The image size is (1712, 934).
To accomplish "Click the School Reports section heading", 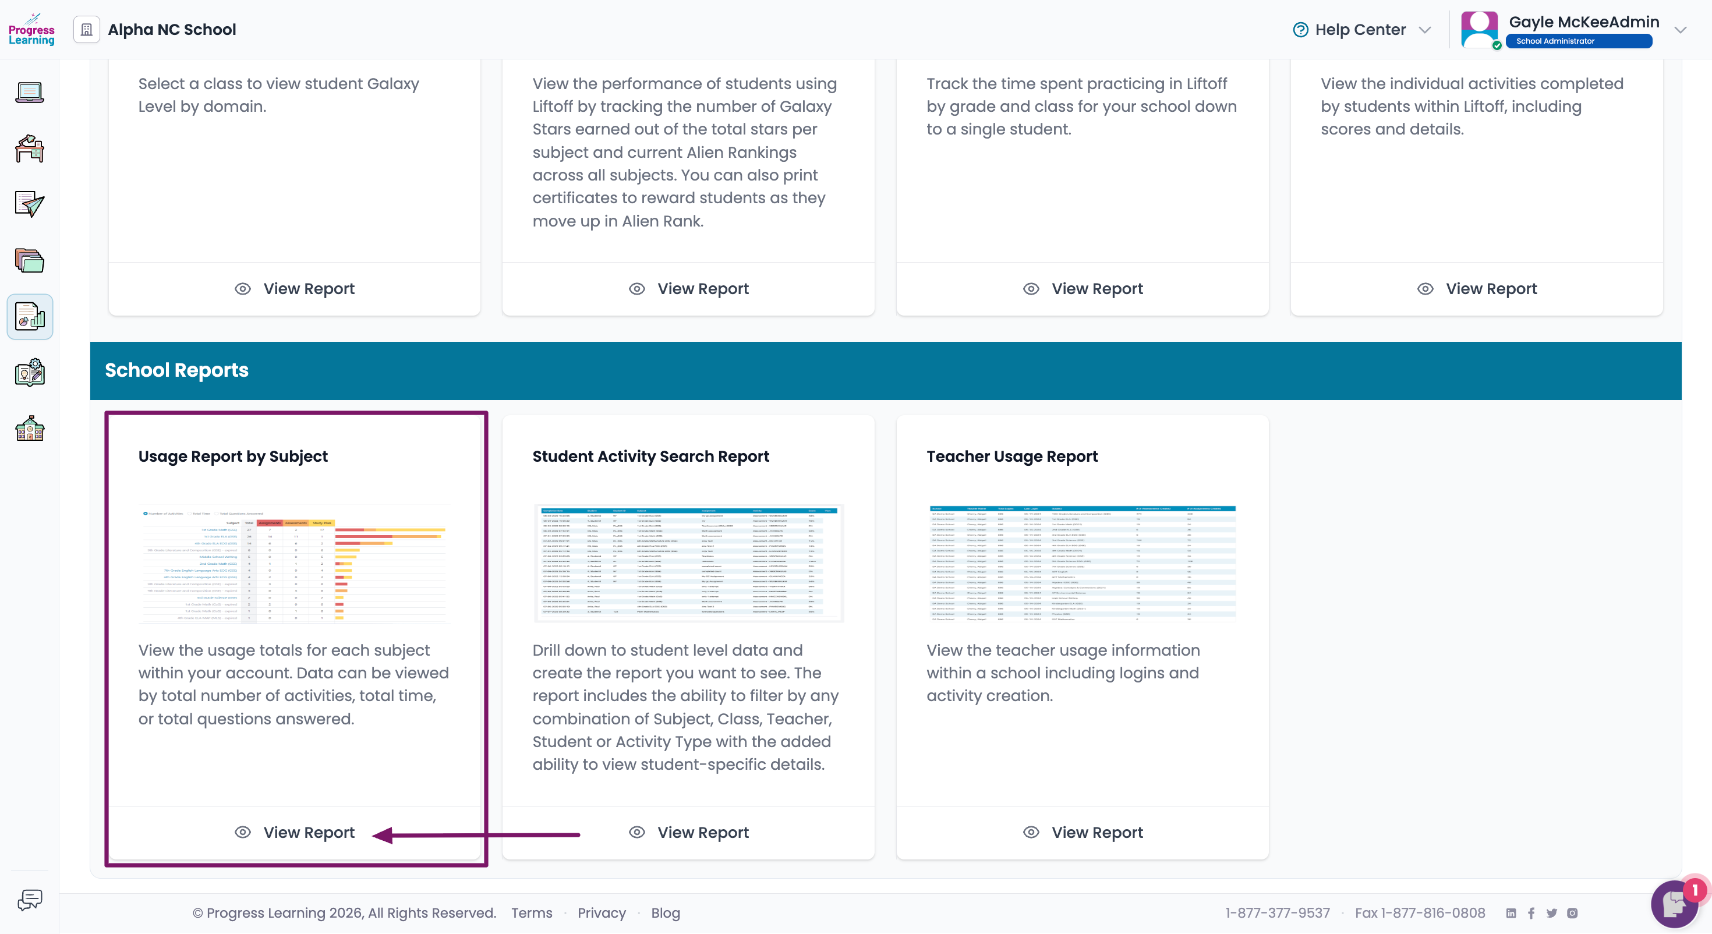I will click(176, 370).
